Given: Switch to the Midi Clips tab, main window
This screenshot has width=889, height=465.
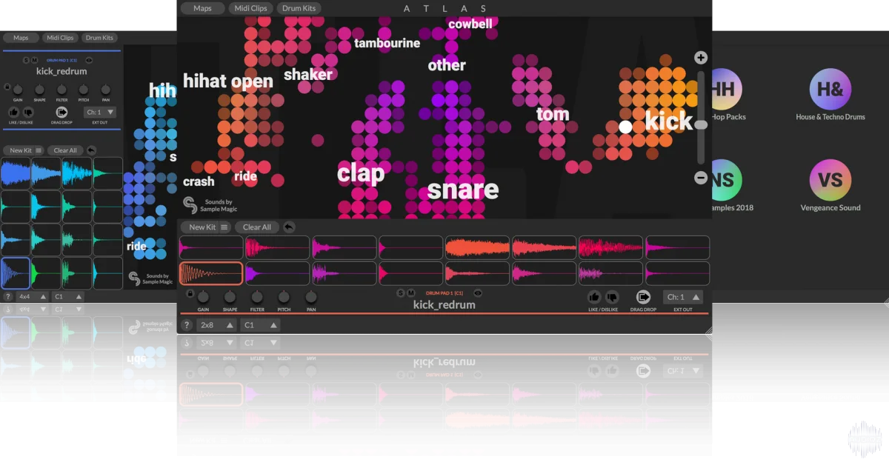Looking at the screenshot, I should pyautogui.click(x=250, y=8).
